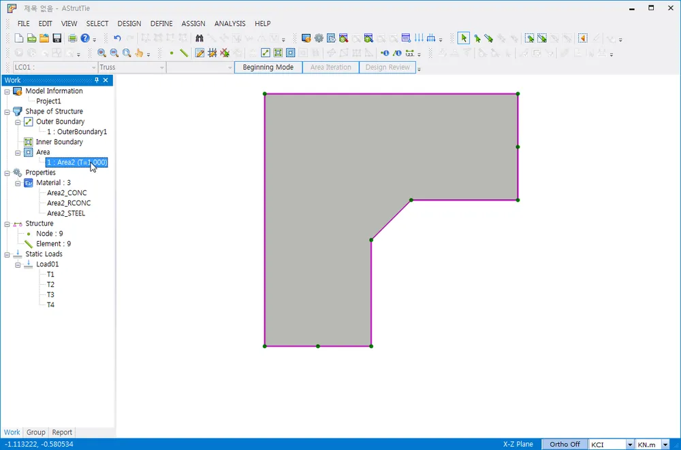Click the blank New file icon
This screenshot has width=681, height=450.
(18, 39)
